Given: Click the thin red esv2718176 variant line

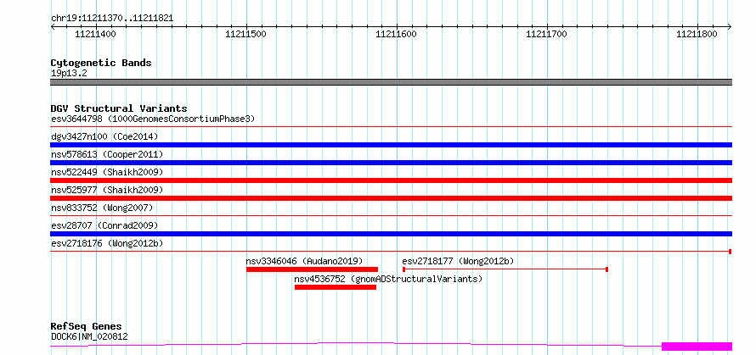Looking at the screenshot, I should click(x=392, y=252).
